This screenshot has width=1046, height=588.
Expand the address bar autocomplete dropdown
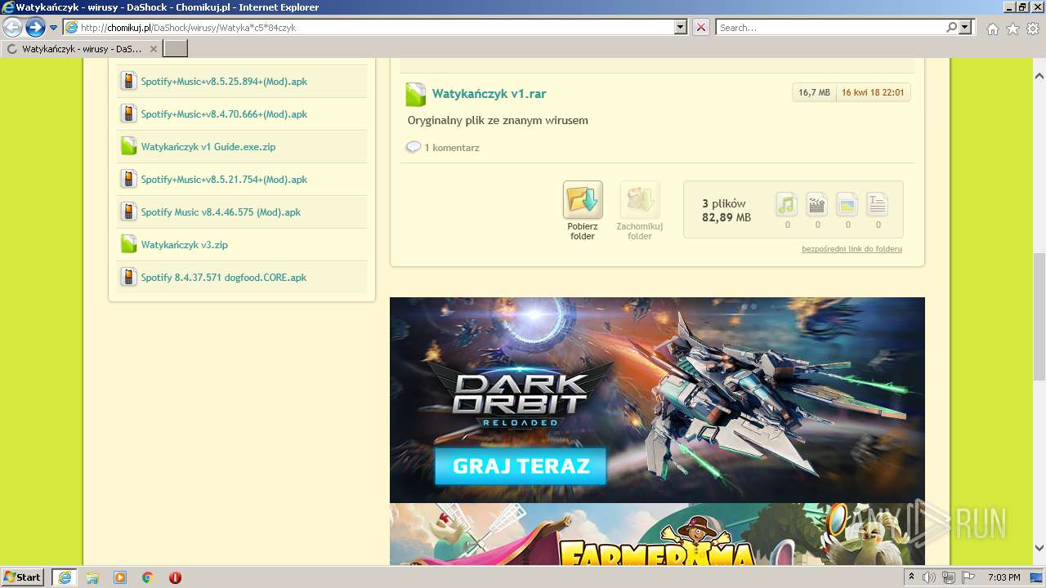[681, 27]
